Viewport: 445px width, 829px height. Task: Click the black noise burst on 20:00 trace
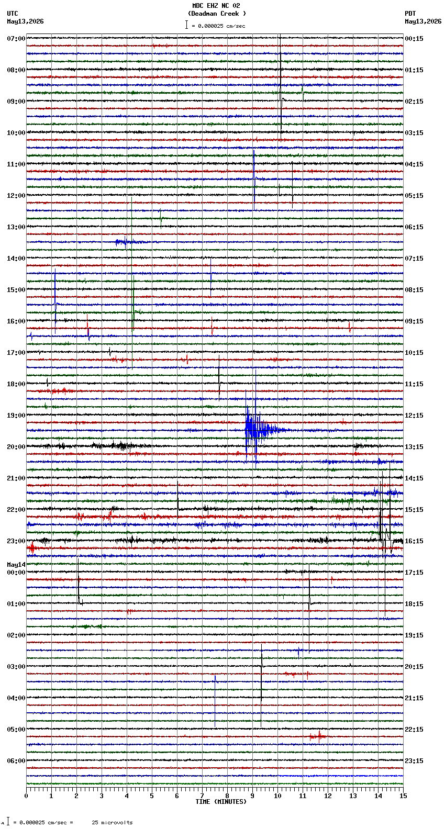coord(120,446)
